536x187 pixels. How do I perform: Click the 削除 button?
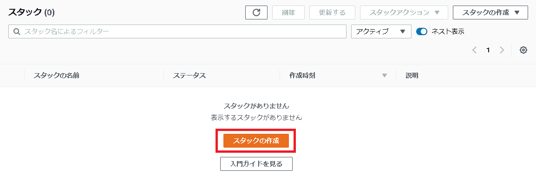(288, 12)
